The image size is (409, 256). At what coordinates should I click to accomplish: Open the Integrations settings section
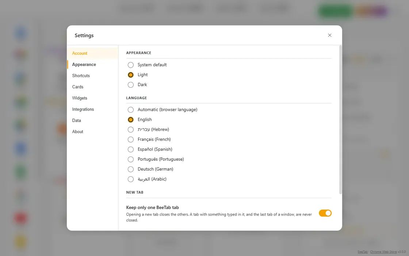point(93,109)
